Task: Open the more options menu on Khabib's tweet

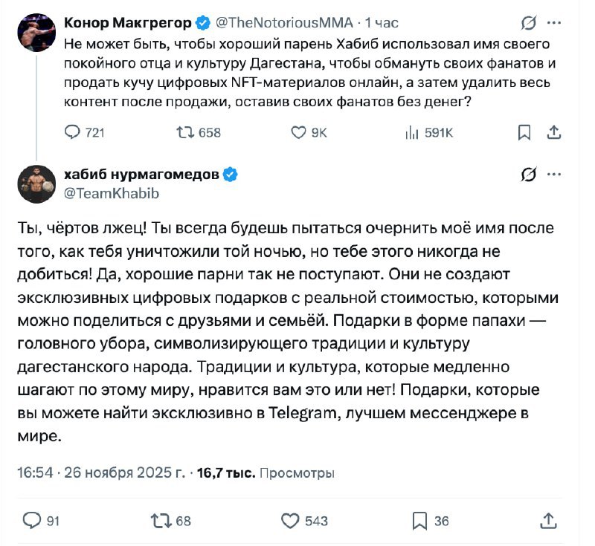Action: [x=553, y=175]
